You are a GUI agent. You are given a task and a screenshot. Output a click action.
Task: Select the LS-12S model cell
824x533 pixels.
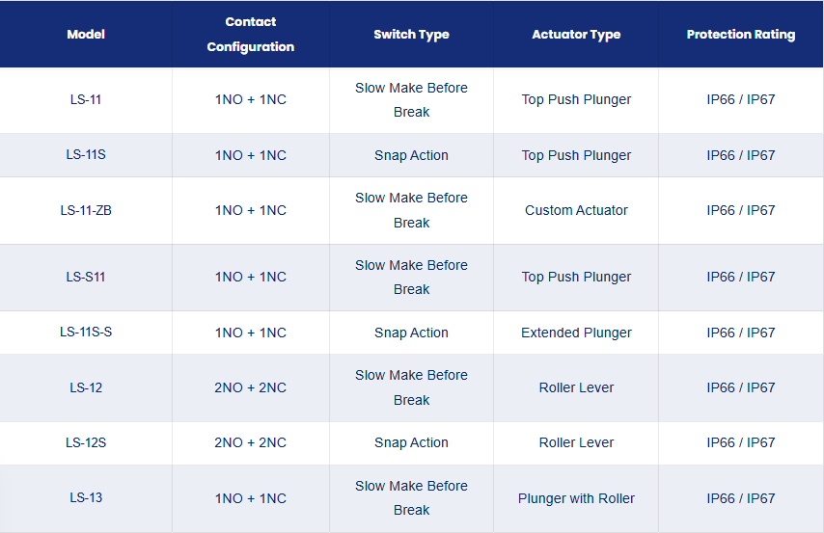coord(86,442)
